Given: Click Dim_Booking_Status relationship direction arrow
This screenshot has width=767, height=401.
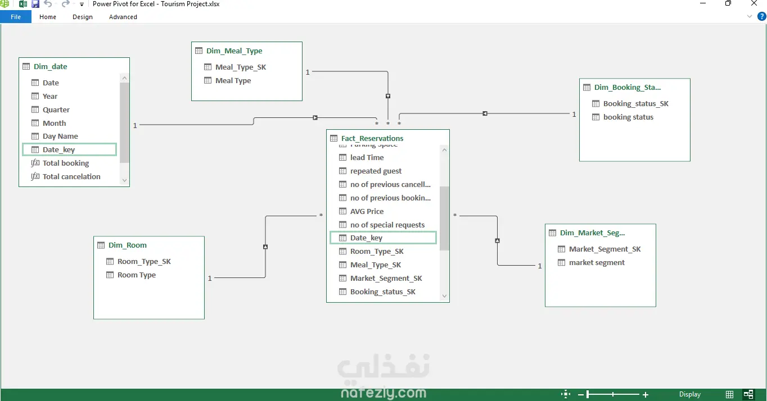Looking at the screenshot, I should pyautogui.click(x=485, y=113).
